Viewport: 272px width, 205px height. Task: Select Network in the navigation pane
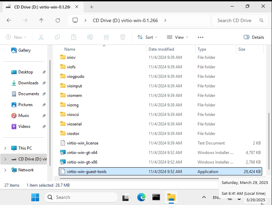click(x=22, y=170)
